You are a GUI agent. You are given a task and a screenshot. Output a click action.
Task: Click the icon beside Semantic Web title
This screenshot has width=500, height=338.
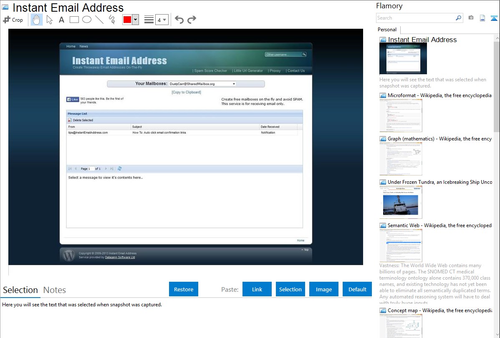383,225
